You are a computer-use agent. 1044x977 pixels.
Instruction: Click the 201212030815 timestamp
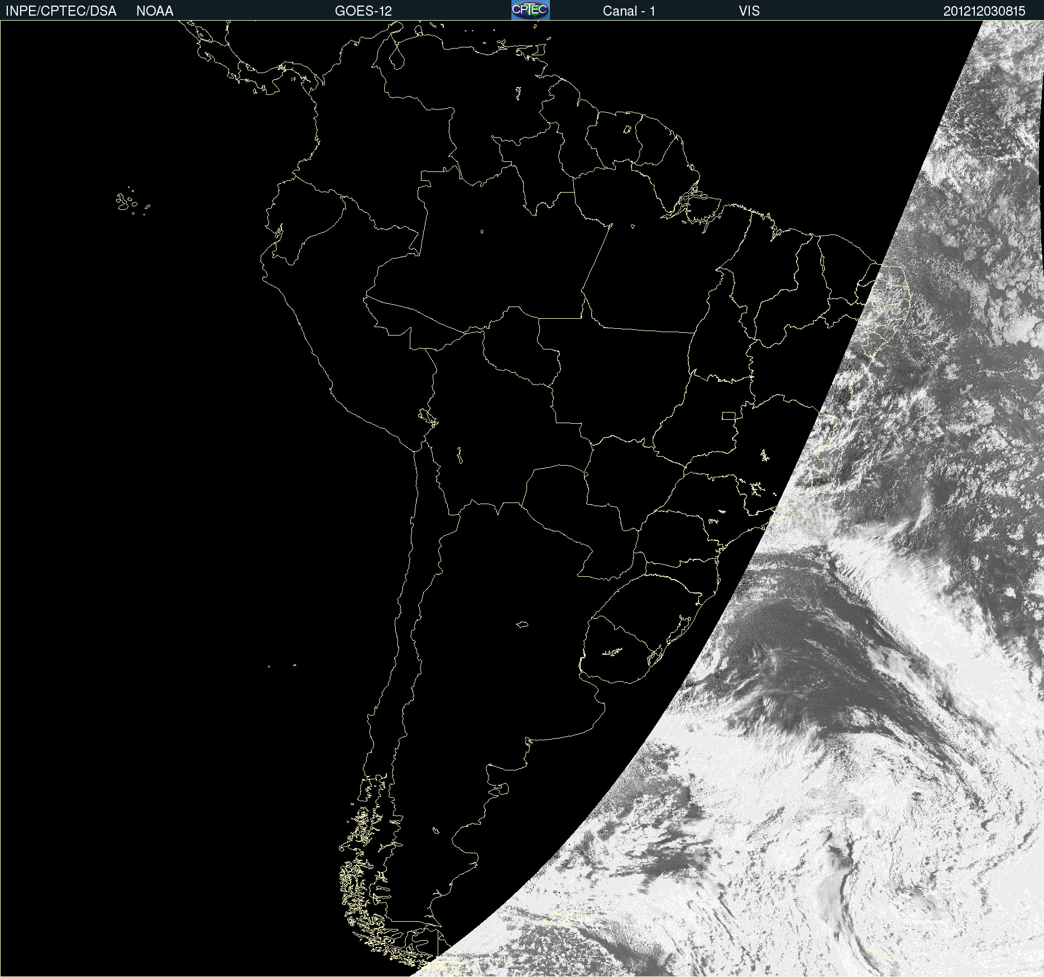click(984, 11)
